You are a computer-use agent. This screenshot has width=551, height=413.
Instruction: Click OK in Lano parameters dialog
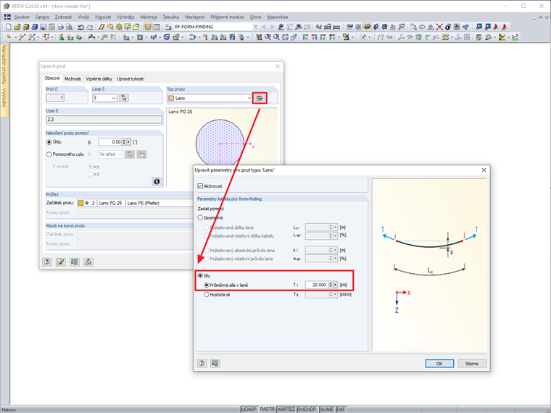point(439,364)
